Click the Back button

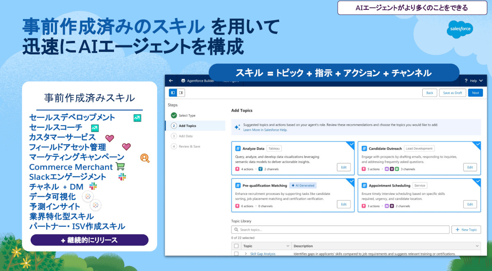click(x=430, y=93)
